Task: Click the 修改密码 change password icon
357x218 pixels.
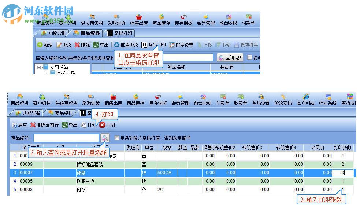Action: pos(283,99)
